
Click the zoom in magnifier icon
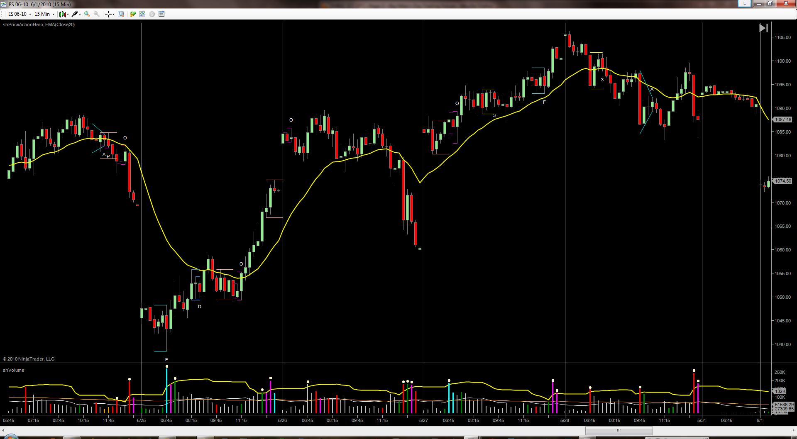coord(87,14)
